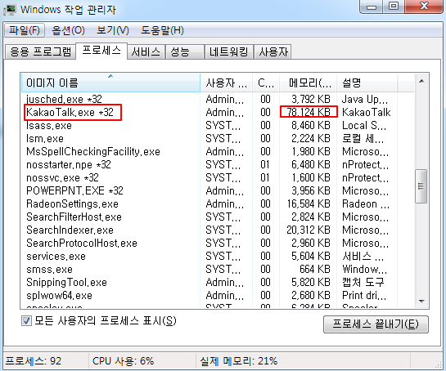Click the KakaoTalk description cell
Screen dimensions: 446x371
(367, 112)
